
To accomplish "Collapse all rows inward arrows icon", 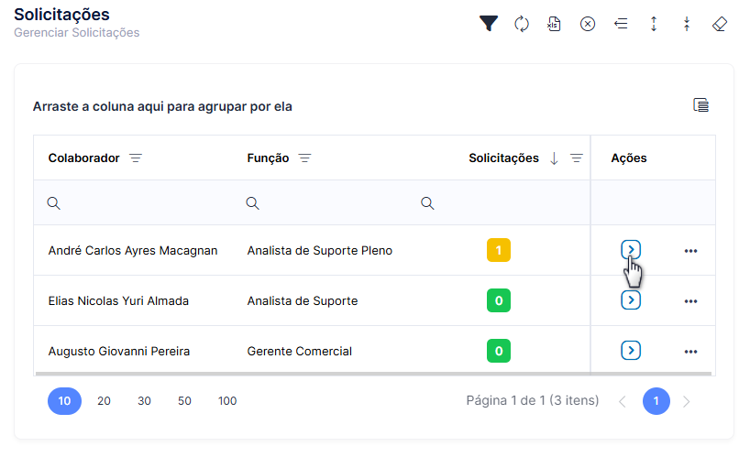I will point(687,24).
